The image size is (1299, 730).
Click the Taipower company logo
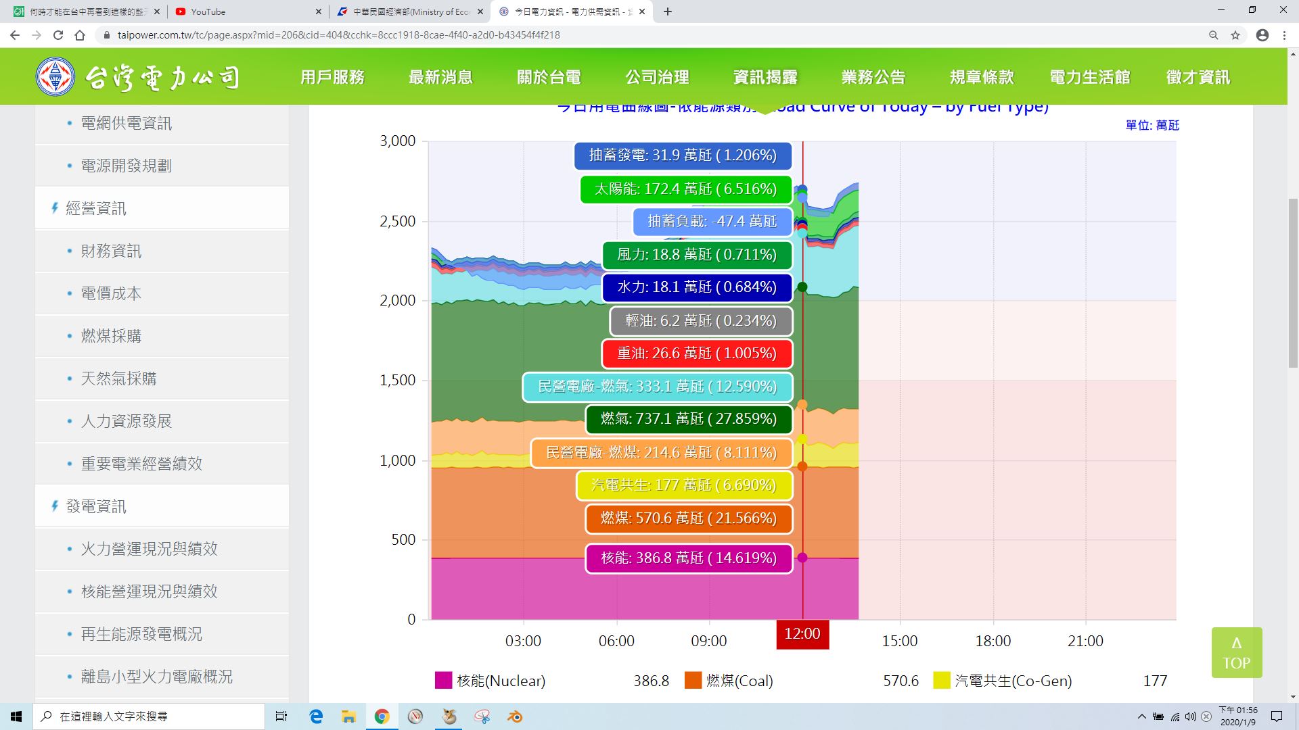click(x=138, y=77)
